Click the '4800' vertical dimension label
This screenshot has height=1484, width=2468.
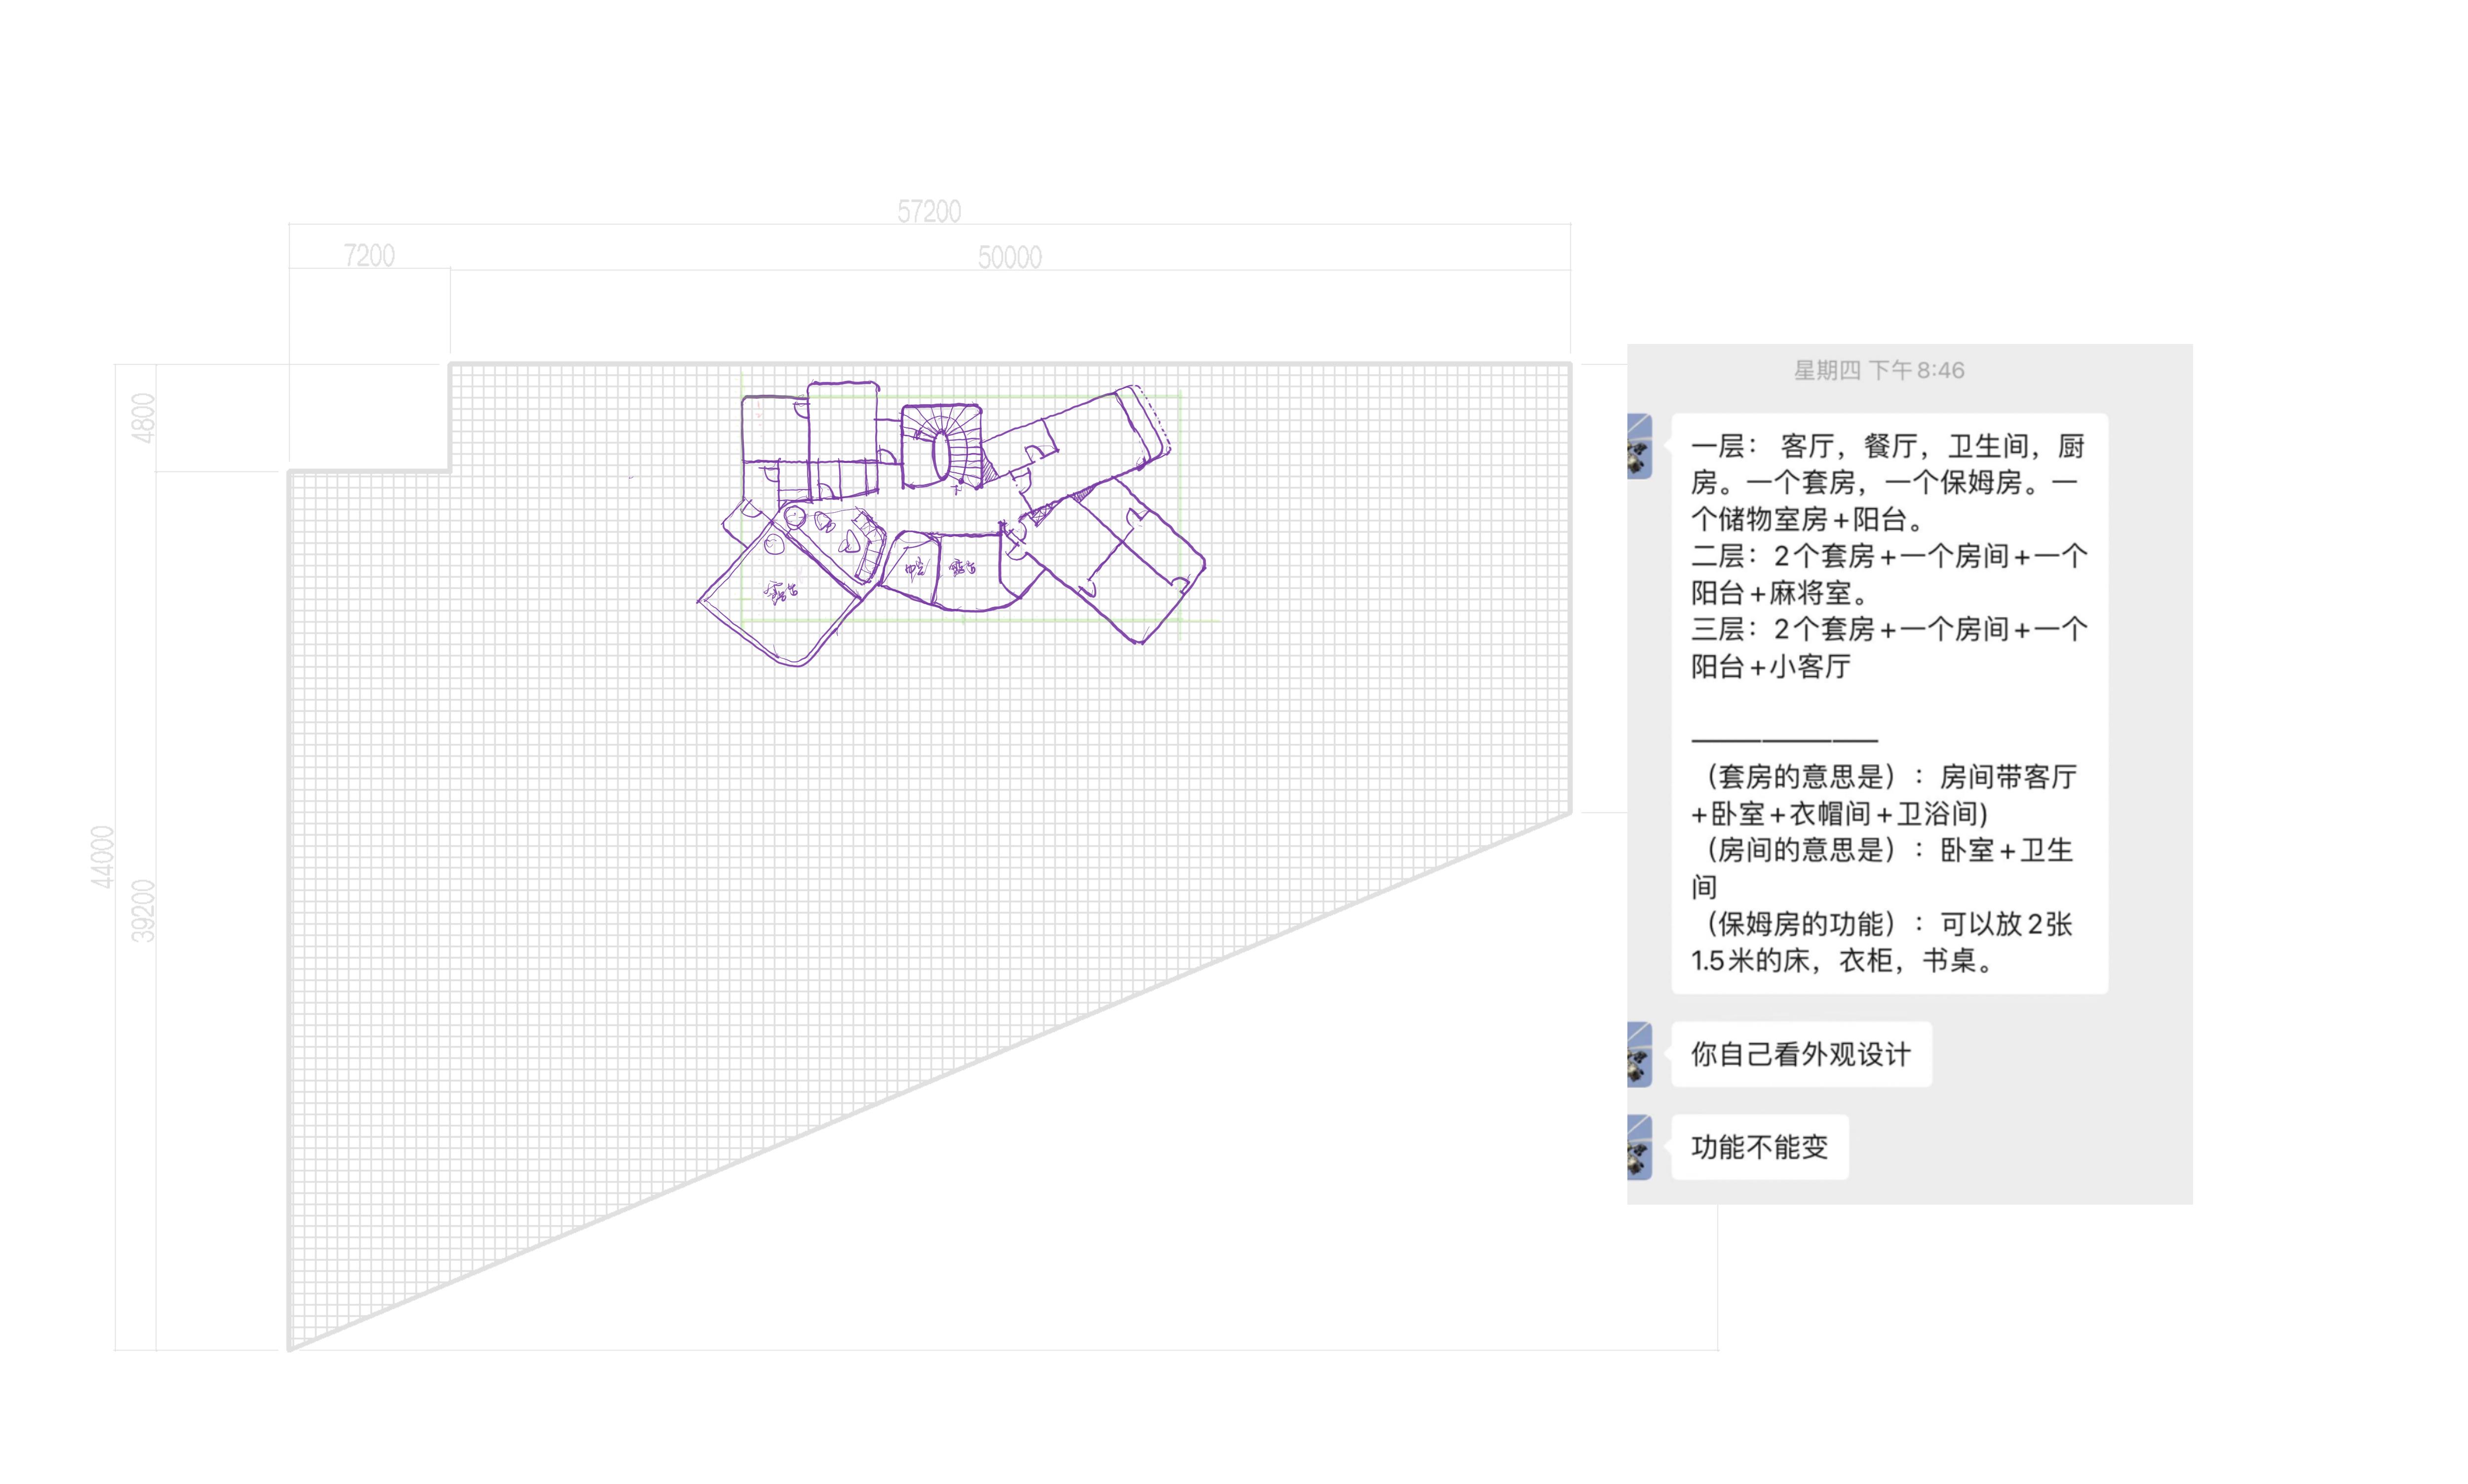pos(143,418)
